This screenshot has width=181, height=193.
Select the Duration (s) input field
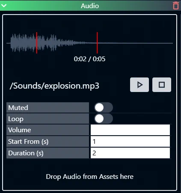130,153
